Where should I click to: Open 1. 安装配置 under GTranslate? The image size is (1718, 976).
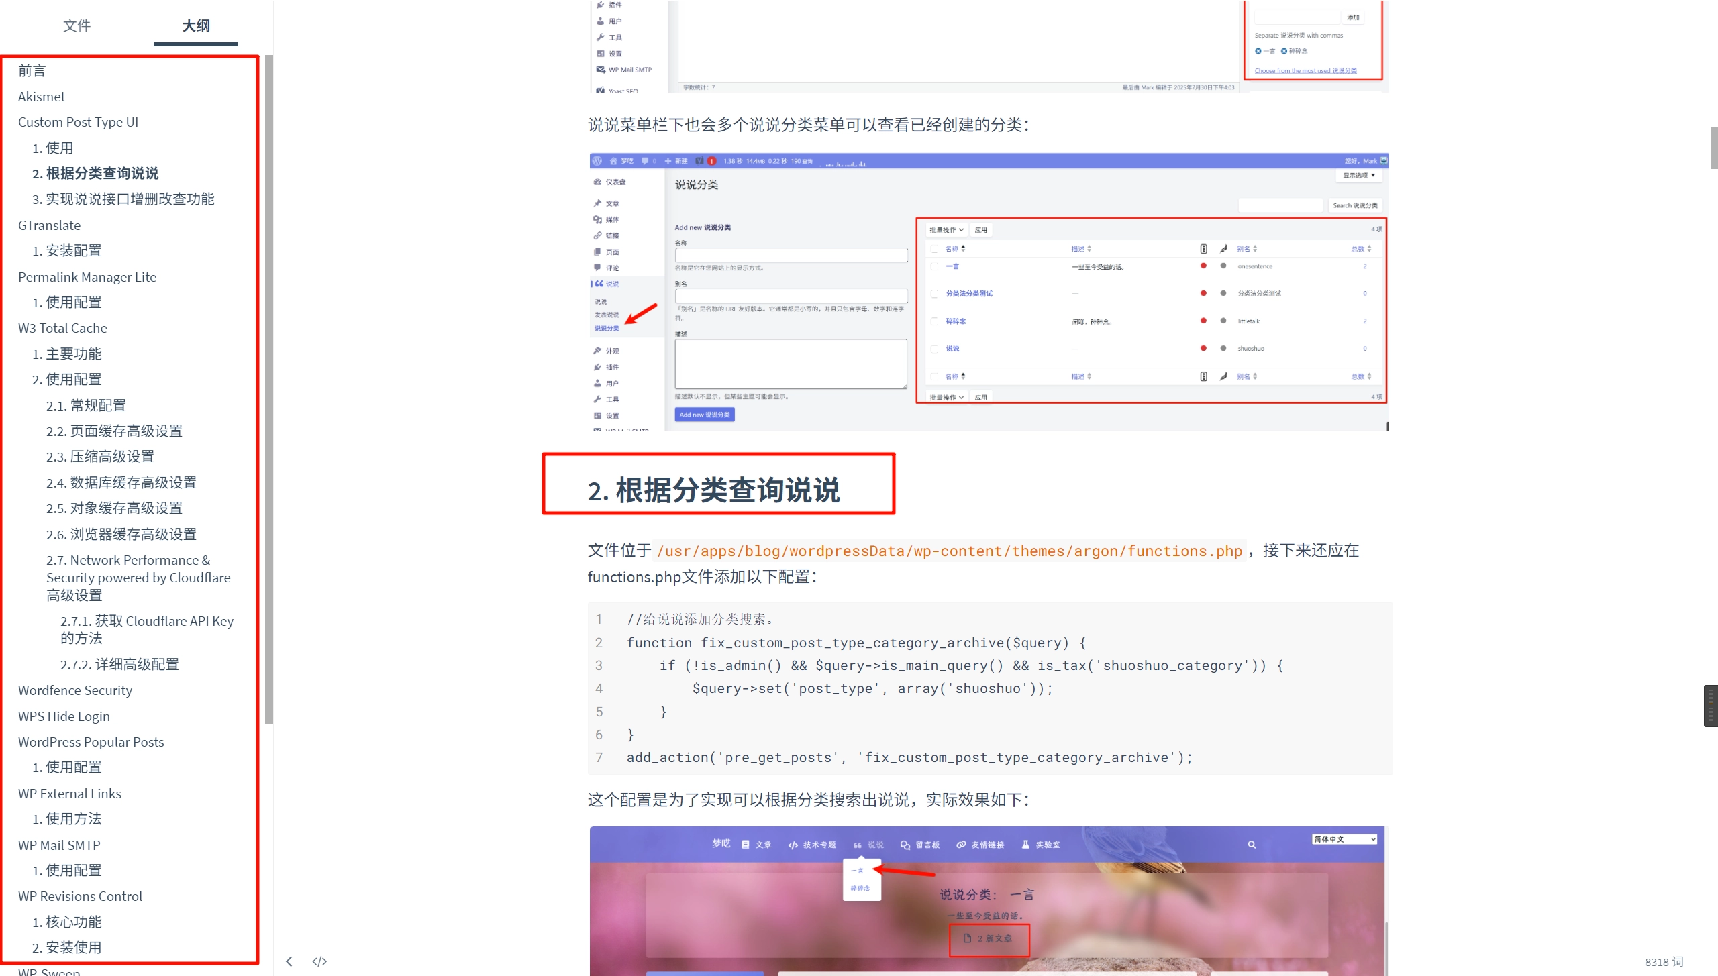[x=67, y=250]
